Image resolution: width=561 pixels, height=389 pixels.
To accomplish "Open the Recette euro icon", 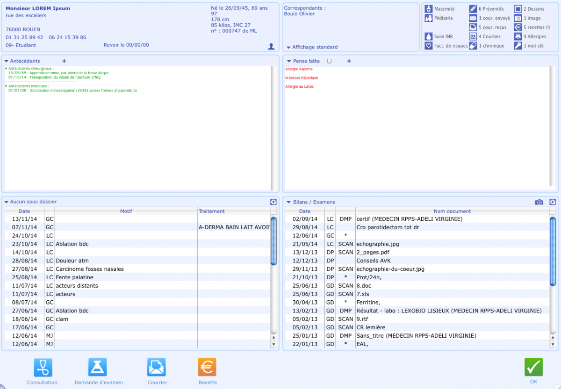I will coord(207,368).
